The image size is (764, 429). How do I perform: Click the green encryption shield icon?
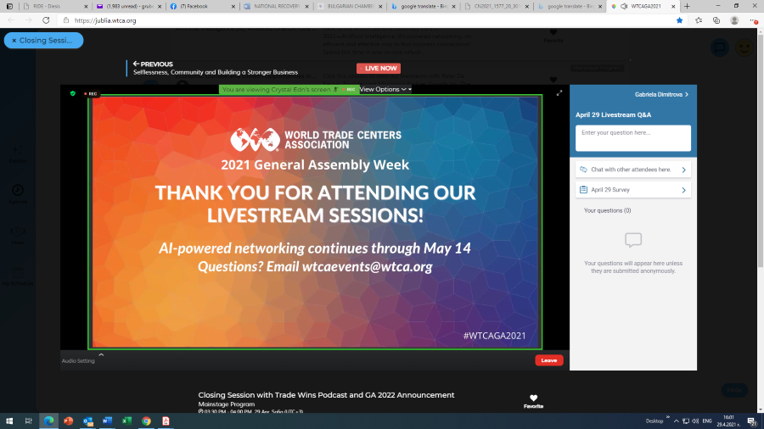click(73, 93)
